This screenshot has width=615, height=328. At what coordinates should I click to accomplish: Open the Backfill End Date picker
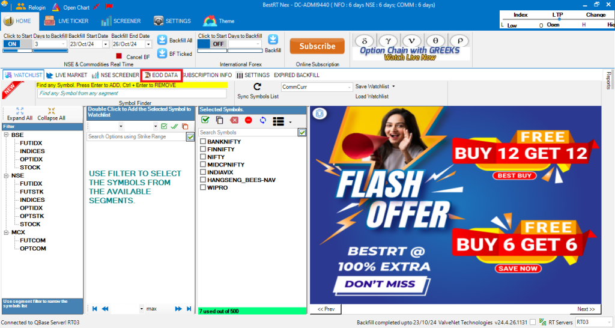tap(148, 44)
